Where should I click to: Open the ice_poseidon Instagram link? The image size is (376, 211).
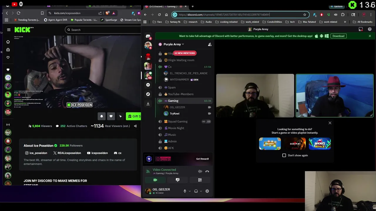[36, 153]
